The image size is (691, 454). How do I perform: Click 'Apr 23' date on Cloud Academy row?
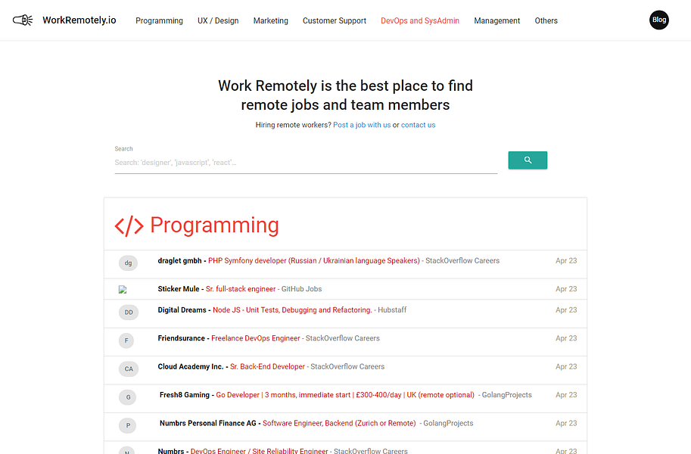(x=566, y=366)
